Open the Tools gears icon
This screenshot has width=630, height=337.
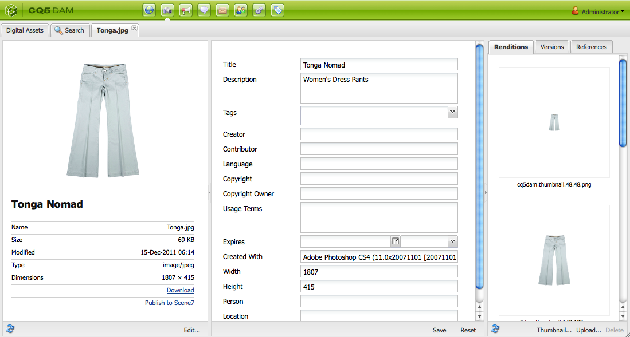(x=259, y=10)
